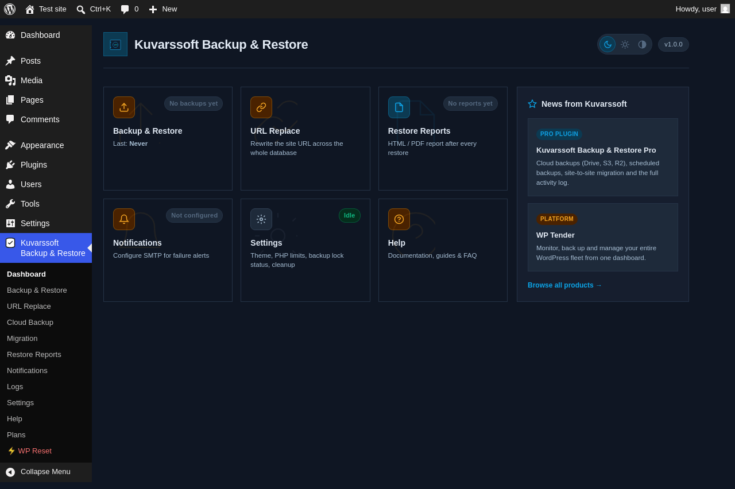Click the Collapse Menu arrow icon
The image size is (735, 489).
10,472
